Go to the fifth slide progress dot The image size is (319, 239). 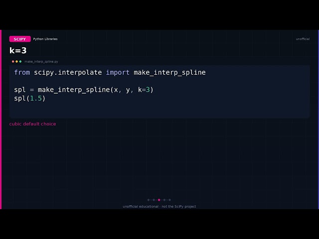pos(169,200)
